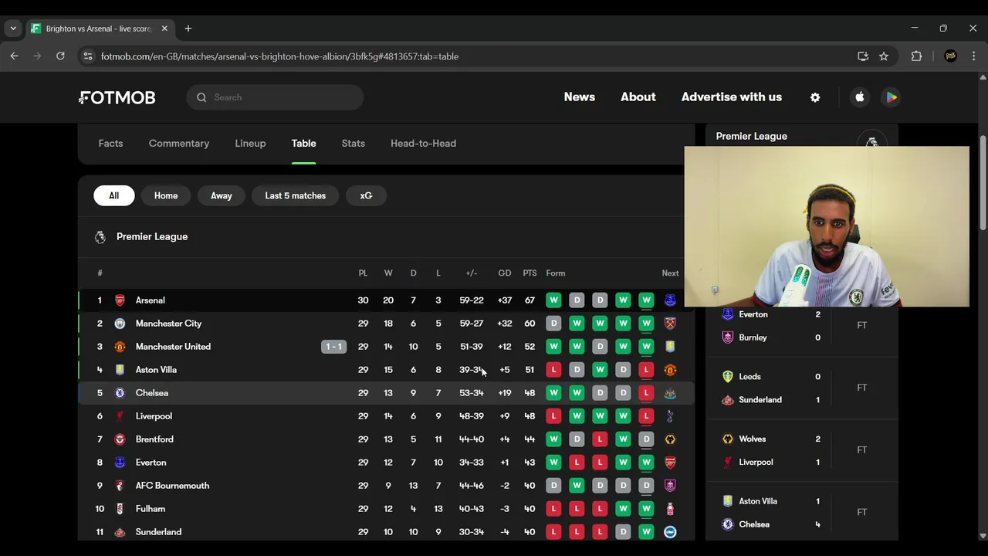Click the browser address bar URL
Screen dimensions: 988x556
[279, 56]
